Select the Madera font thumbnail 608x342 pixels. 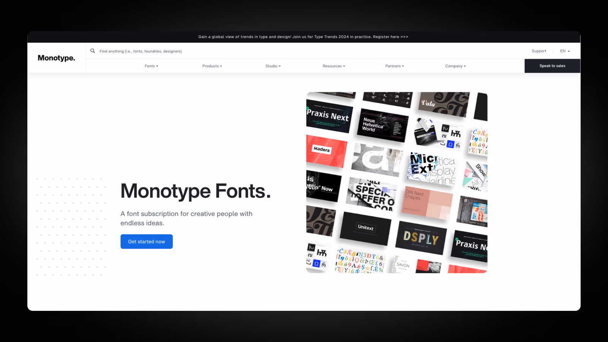326,151
